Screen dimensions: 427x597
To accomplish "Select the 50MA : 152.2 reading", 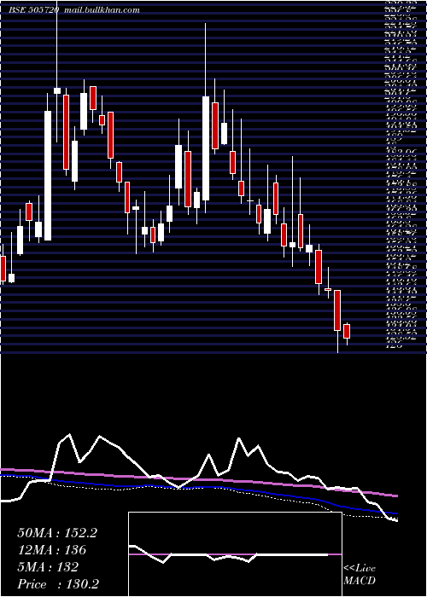I will click(57, 533).
